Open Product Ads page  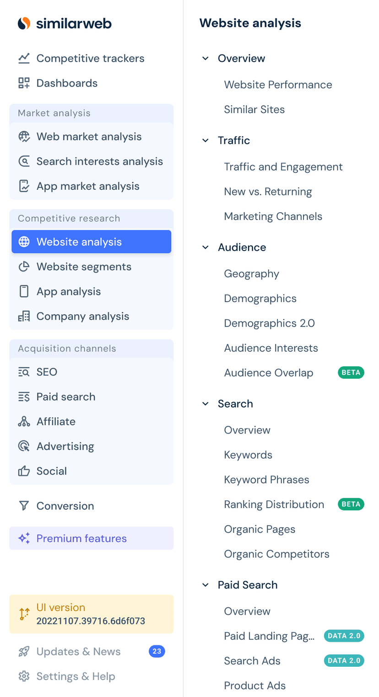(254, 685)
